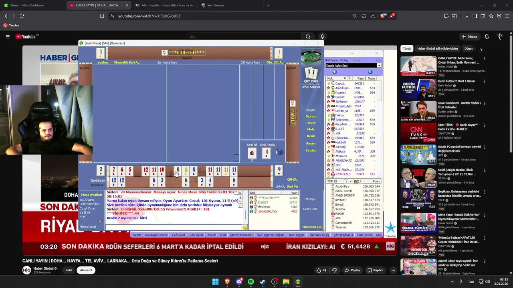
Task: Open Windows Start menu
Action: pyautogui.click(x=216, y=282)
